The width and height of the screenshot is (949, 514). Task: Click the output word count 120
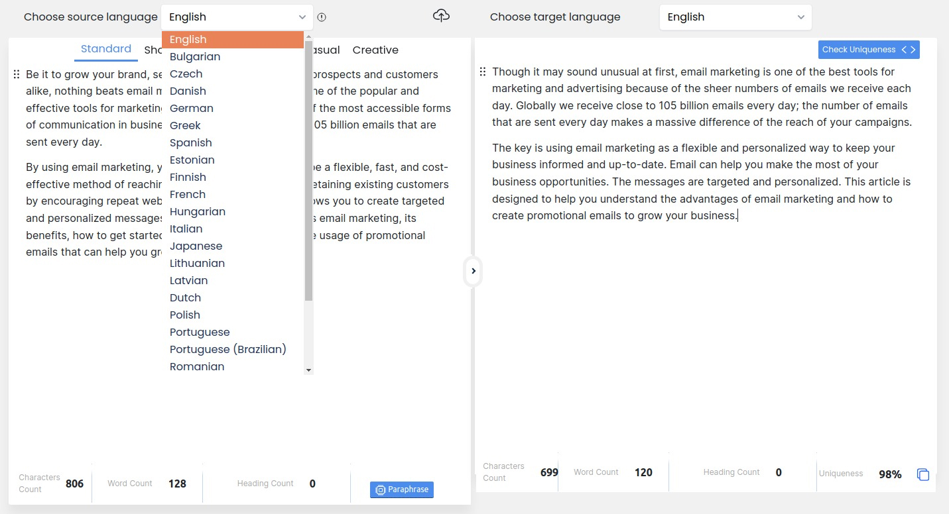coord(643,472)
